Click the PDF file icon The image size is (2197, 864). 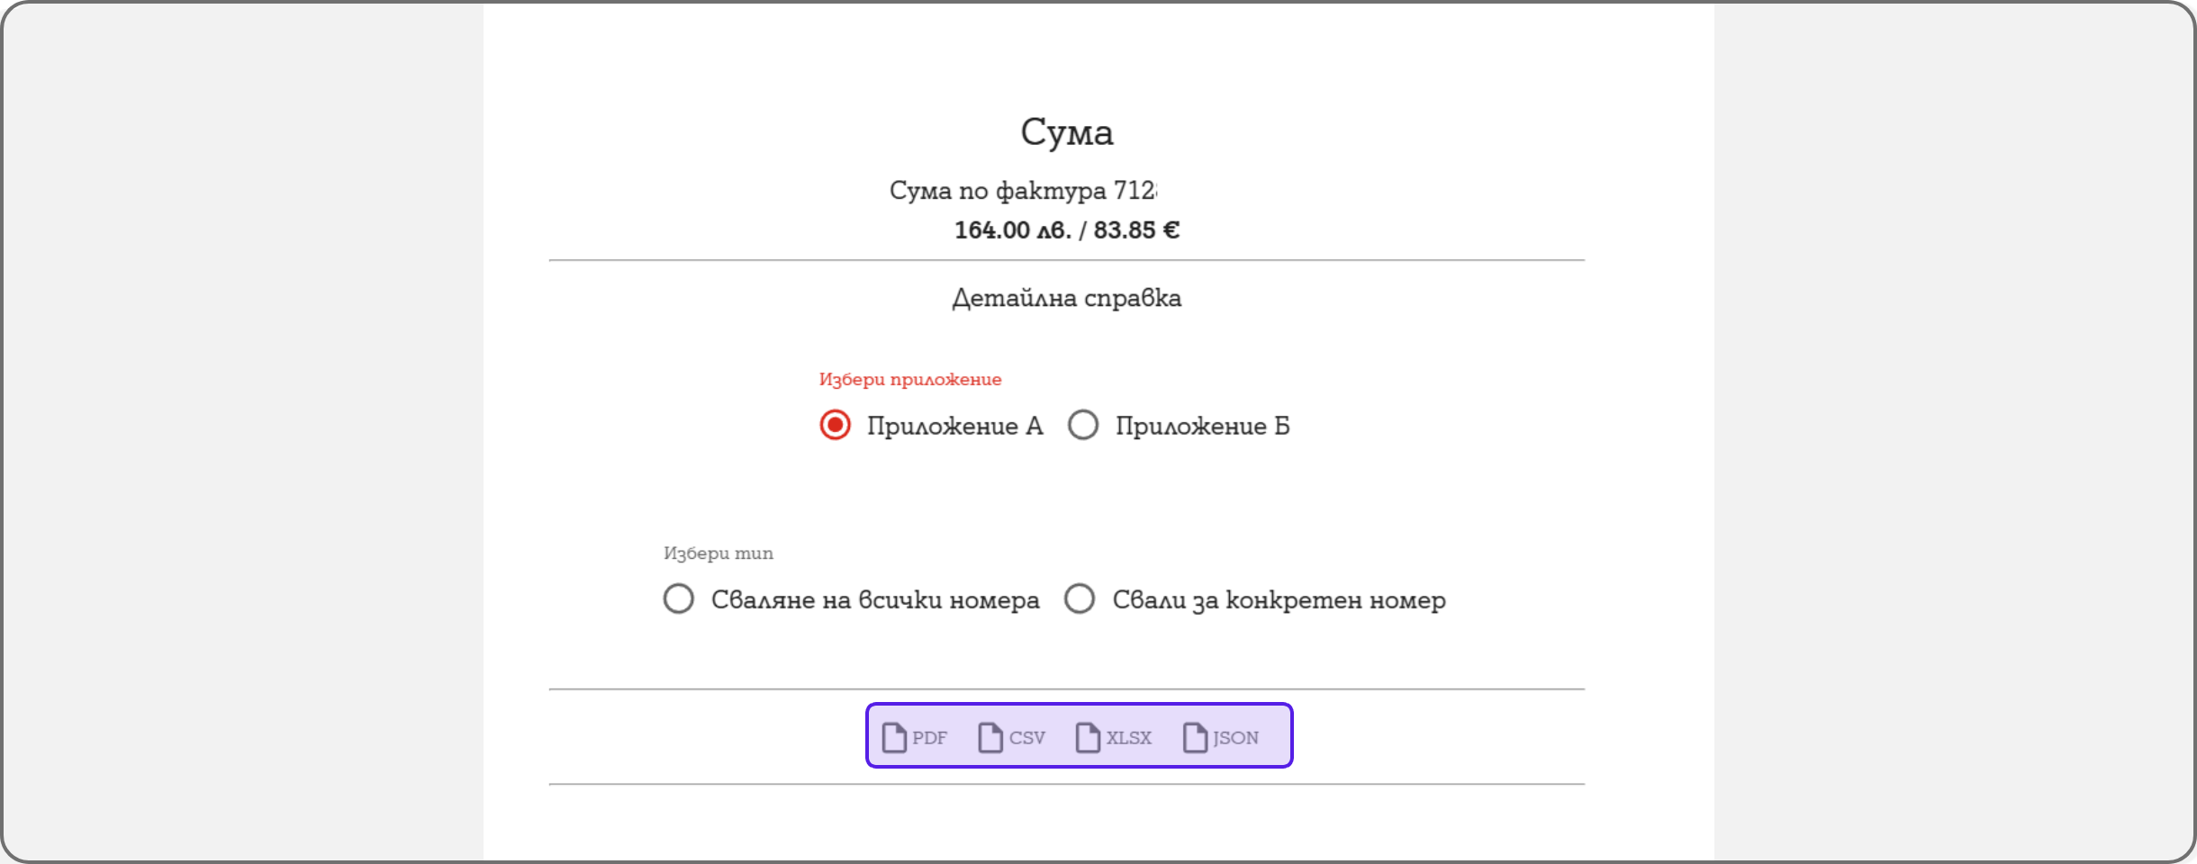click(894, 737)
